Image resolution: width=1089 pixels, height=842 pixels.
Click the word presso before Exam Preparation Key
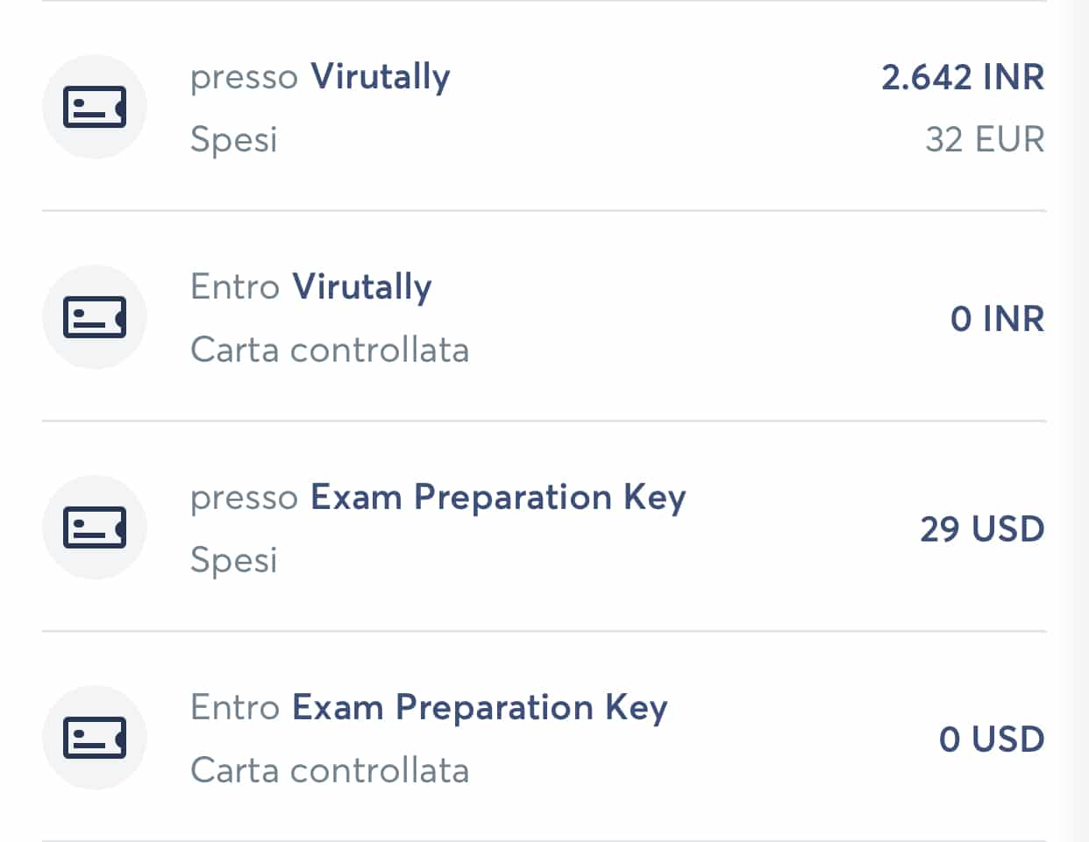pos(245,499)
